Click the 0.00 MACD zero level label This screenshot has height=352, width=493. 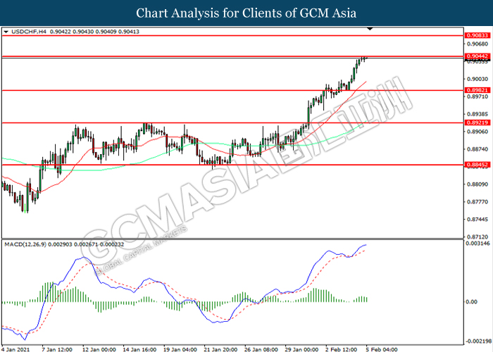click(471, 302)
